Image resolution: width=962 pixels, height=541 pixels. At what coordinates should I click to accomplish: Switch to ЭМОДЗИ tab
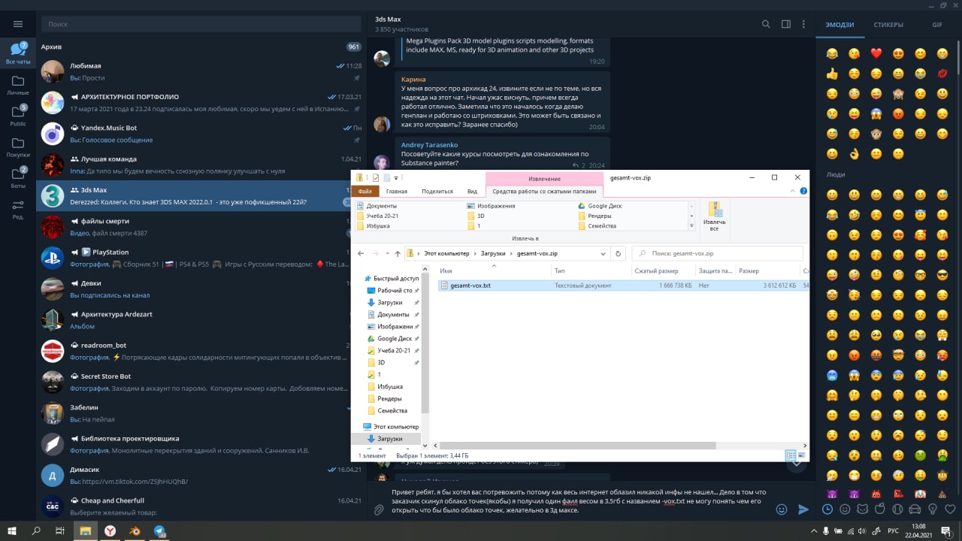coord(839,25)
